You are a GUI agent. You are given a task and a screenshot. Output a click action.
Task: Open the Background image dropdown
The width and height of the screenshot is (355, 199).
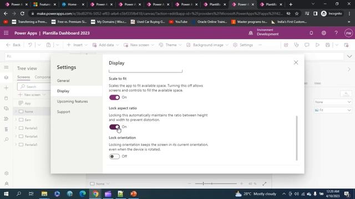coord(207,45)
